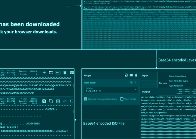Click the left output pane scrollbar thumb

74,111
